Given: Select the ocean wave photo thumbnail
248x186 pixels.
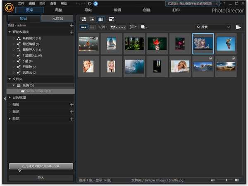Looking at the screenshot, I should pos(134,66).
